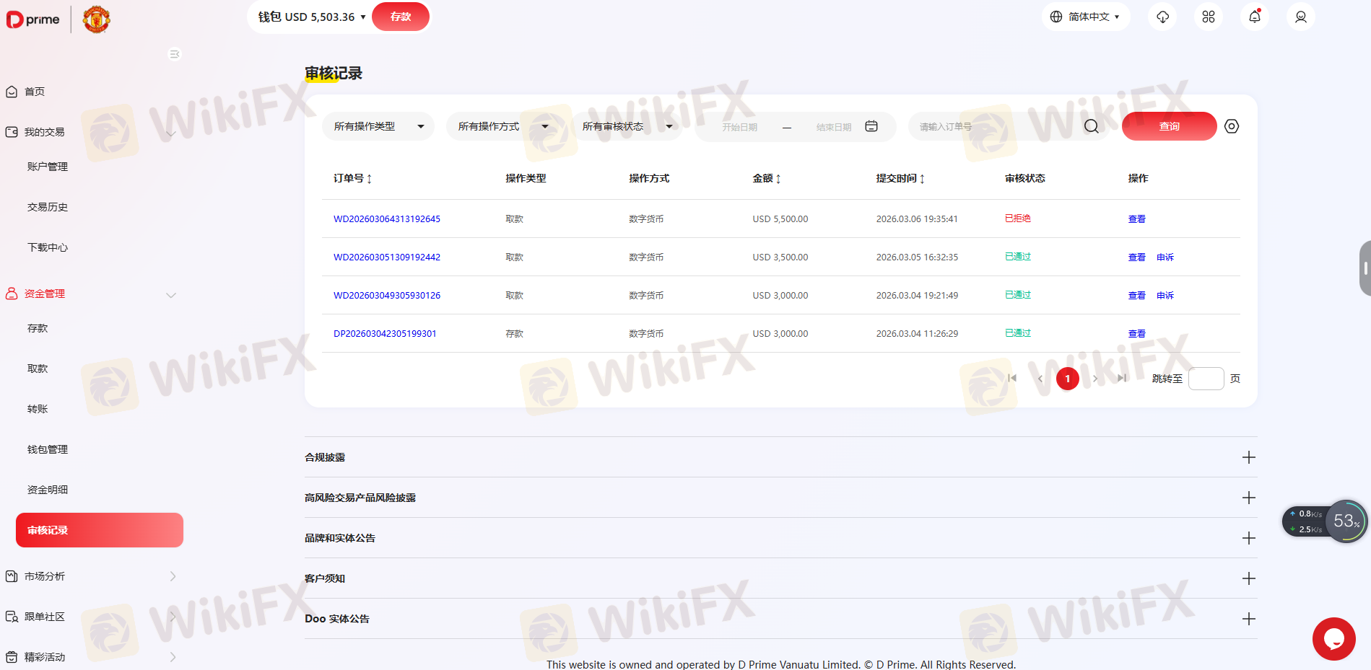Expand the 合规披露 section
The image size is (1371, 670).
click(1248, 457)
